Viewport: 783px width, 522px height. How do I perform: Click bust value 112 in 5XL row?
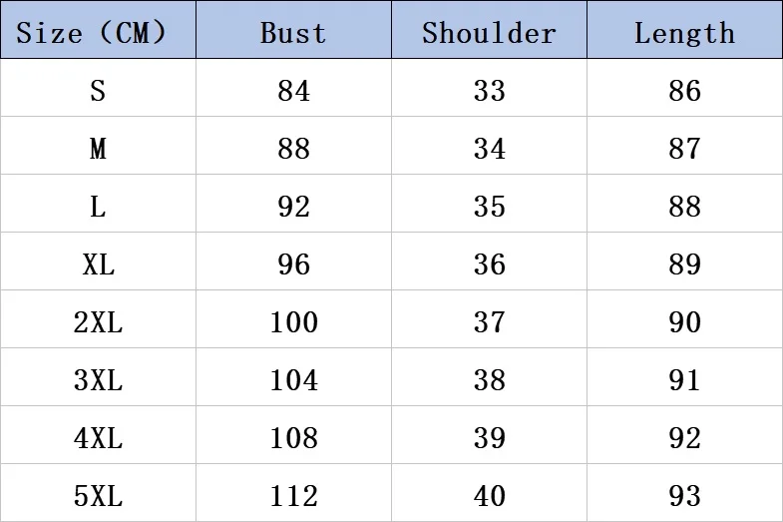[293, 496]
